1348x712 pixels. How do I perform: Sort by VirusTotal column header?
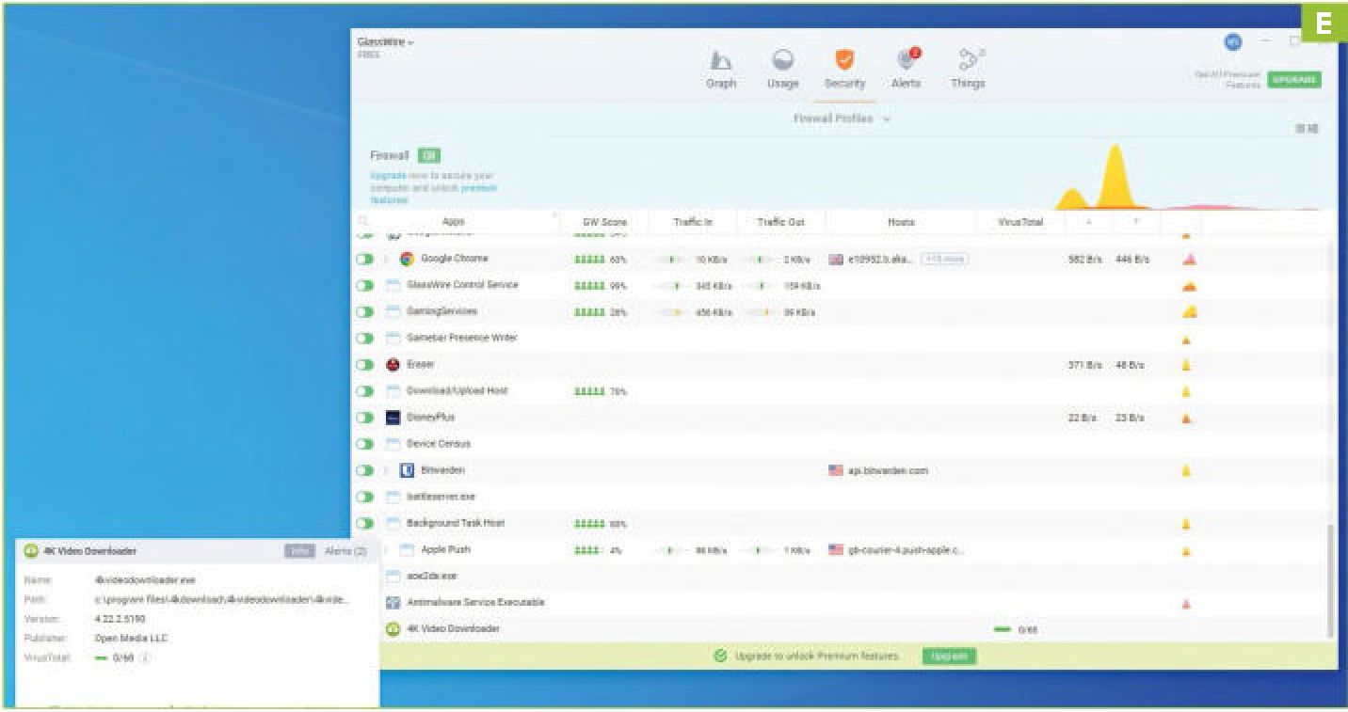(1020, 222)
